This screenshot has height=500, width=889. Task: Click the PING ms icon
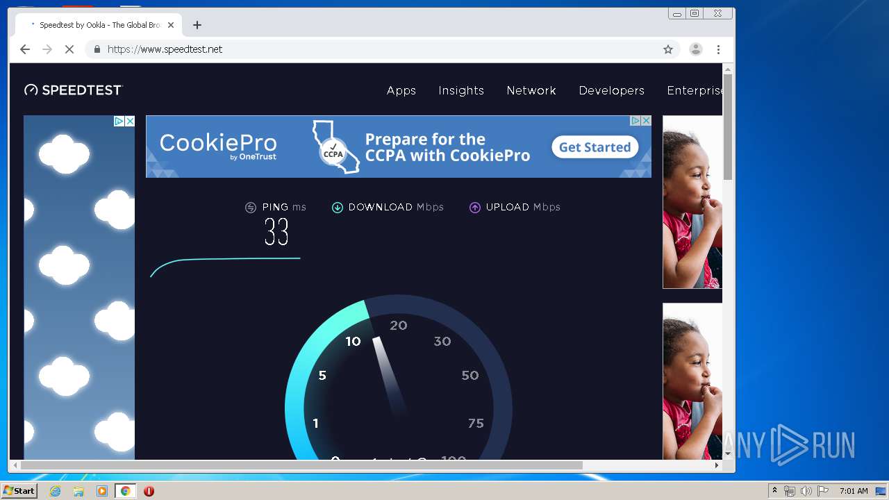251,208
